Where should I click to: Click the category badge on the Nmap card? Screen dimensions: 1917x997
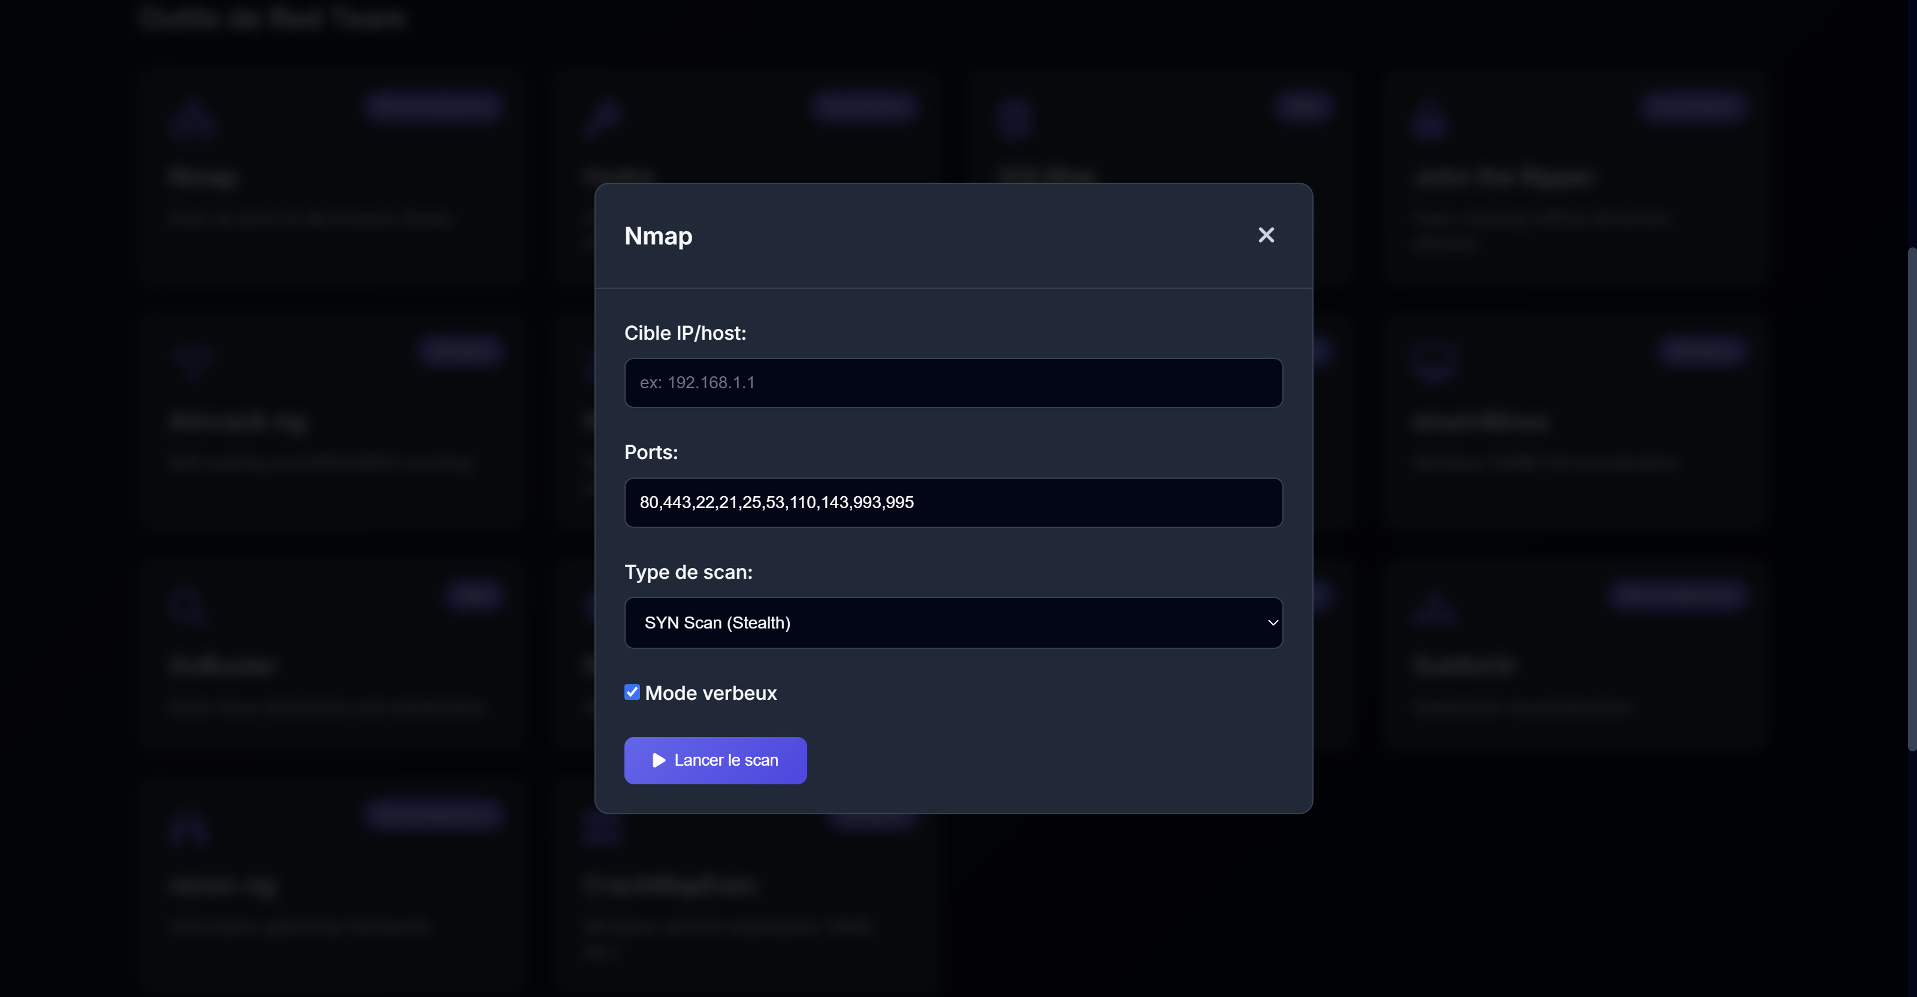pos(434,107)
